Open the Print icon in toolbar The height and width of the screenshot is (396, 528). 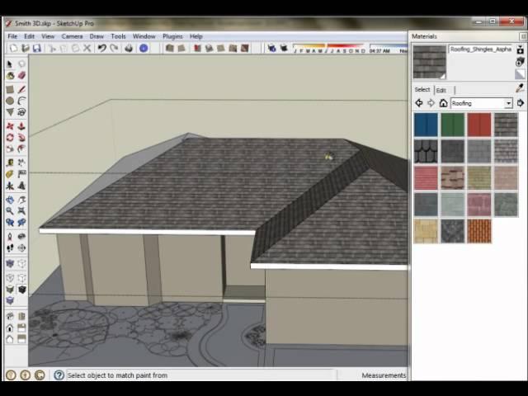click(129, 48)
